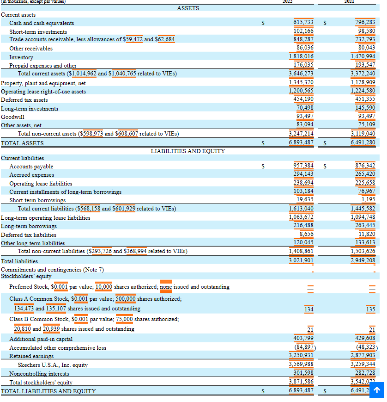
Task: Select the Preferred Stock par value $0.001
Action: click(x=60, y=286)
